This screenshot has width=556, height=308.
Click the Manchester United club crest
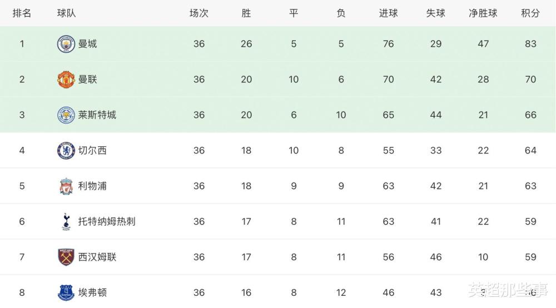[66, 80]
